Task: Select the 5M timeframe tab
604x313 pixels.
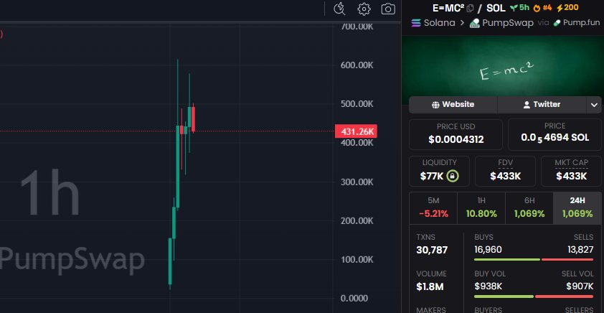Action: (433, 207)
